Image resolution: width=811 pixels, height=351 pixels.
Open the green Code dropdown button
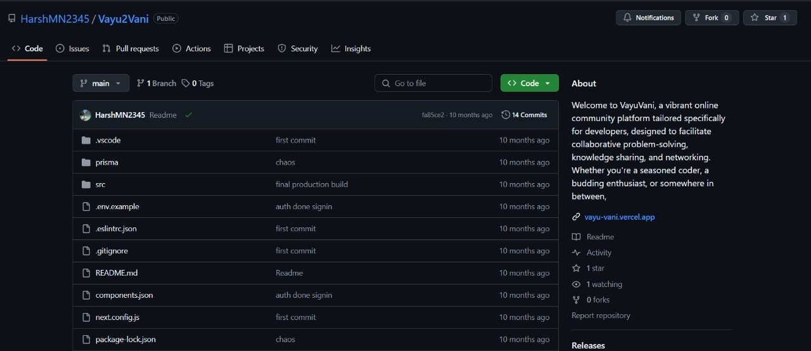[530, 83]
